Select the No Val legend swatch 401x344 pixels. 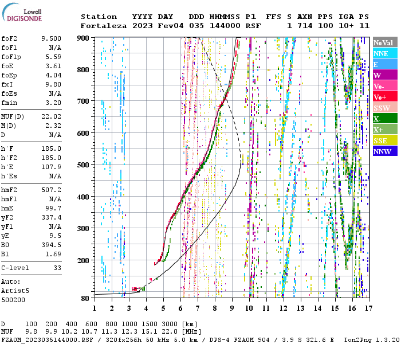(385, 42)
